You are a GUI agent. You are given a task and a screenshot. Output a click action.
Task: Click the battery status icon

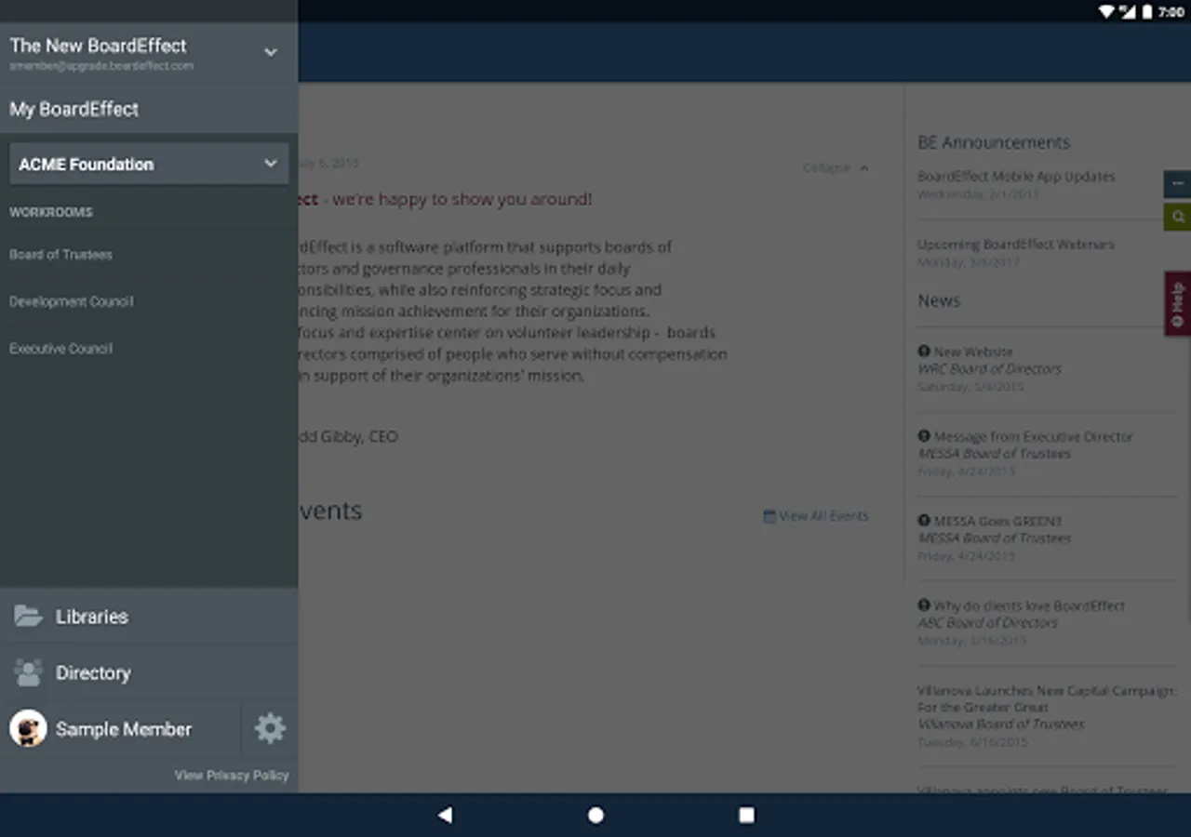point(1147,11)
